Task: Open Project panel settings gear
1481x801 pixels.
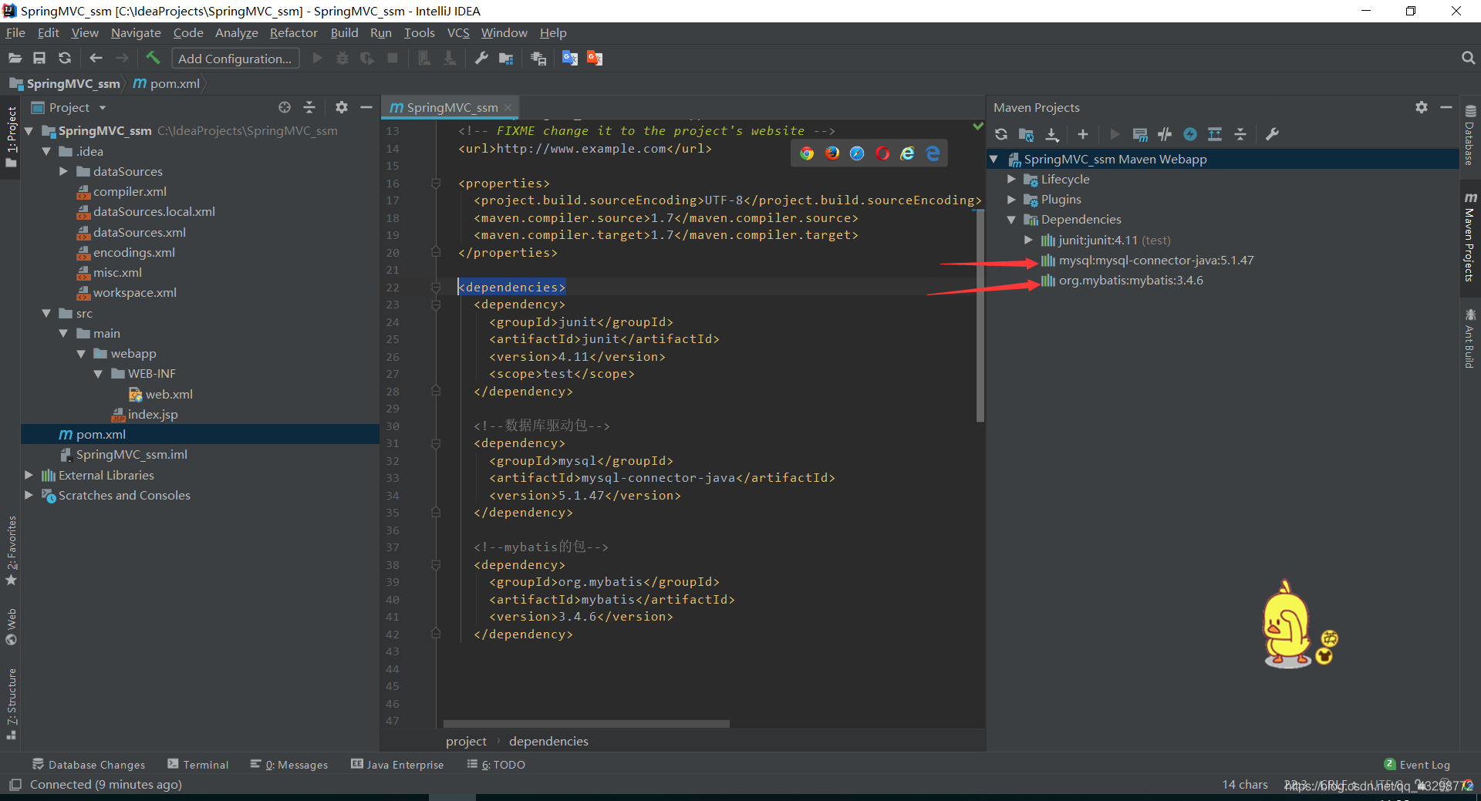Action: [x=342, y=107]
